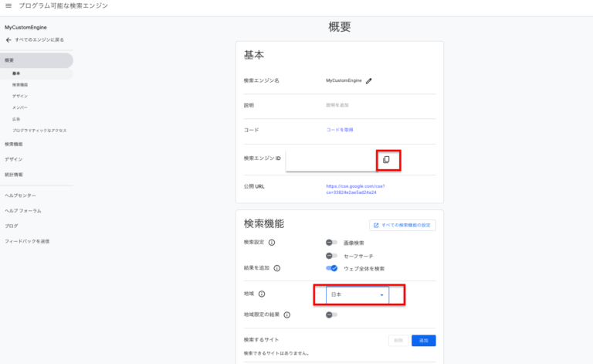Click the コードを取得 link
This screenshot has height=364, width=593.
pyautogui.click(x=340, y=130)
